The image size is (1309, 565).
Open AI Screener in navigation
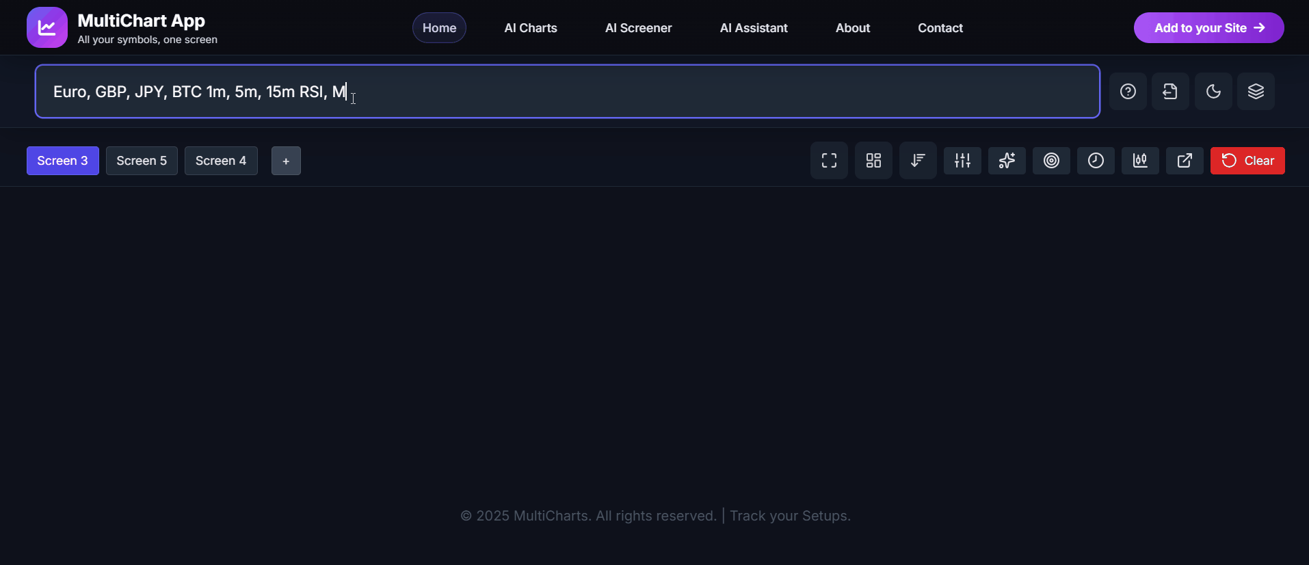(638, 28)
